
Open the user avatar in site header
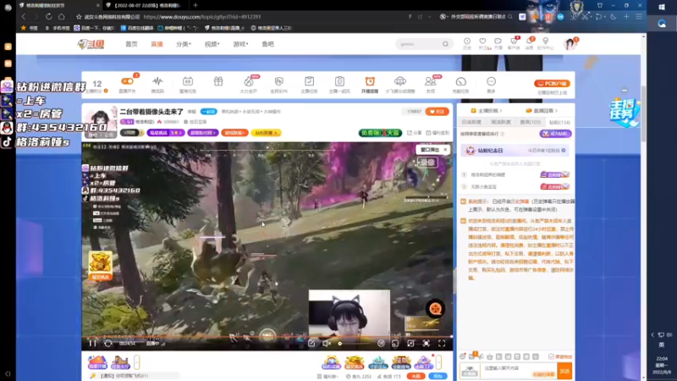(570, 44)
